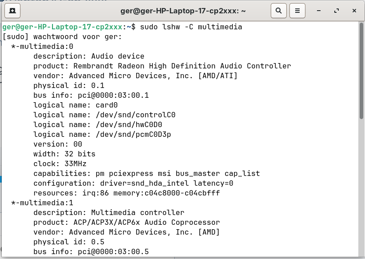The image size is (365, 259).
Task: Click the Rembrandt Radeon product line
Action: click(x=162, y=66)
